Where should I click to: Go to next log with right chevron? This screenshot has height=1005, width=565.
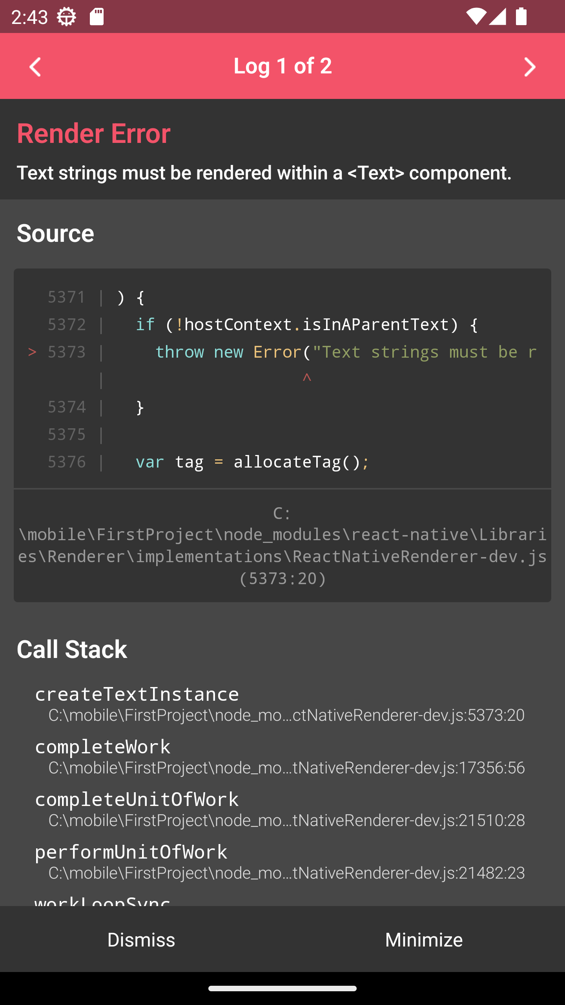[x=530, y=67]
